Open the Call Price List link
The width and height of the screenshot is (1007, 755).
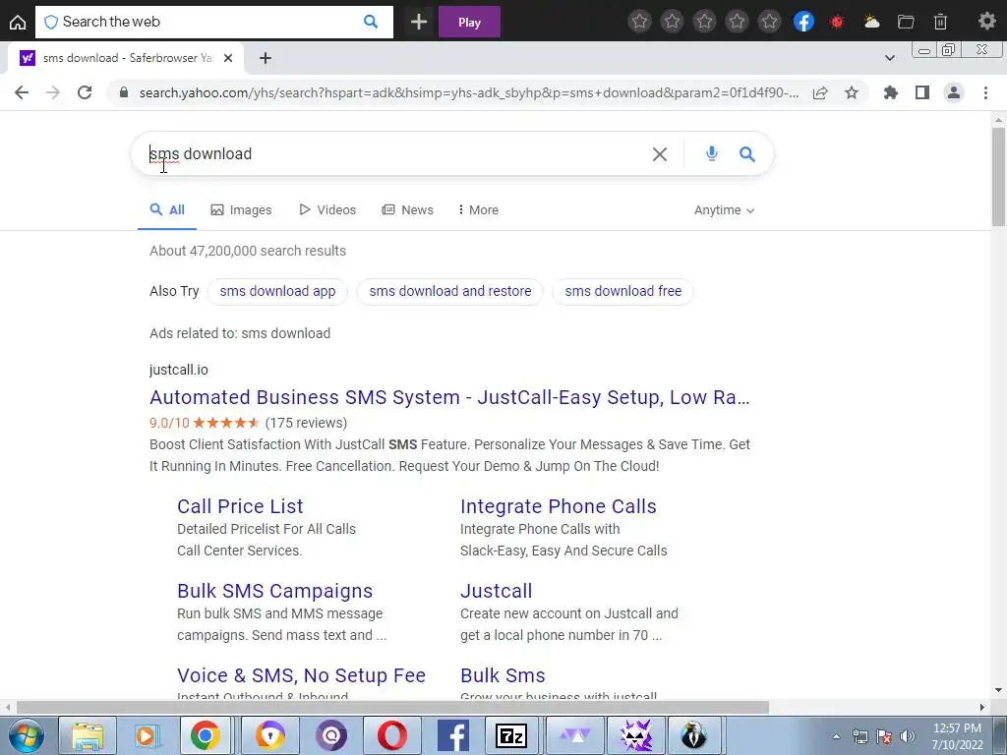pyautogui.click(x=240, y=506)
